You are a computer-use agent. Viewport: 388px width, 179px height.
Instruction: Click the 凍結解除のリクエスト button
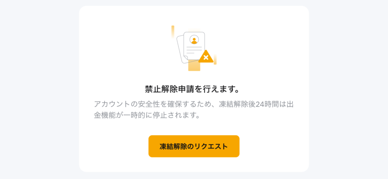click(x=194, y=146)
